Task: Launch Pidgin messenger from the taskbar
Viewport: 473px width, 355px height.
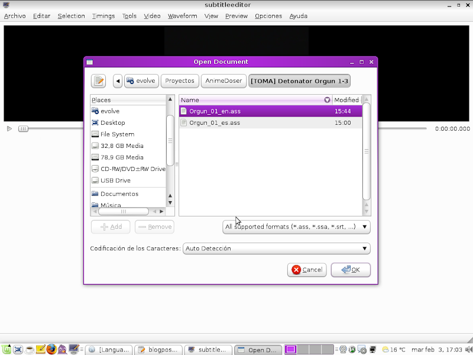Action: (x=62, y=349)
